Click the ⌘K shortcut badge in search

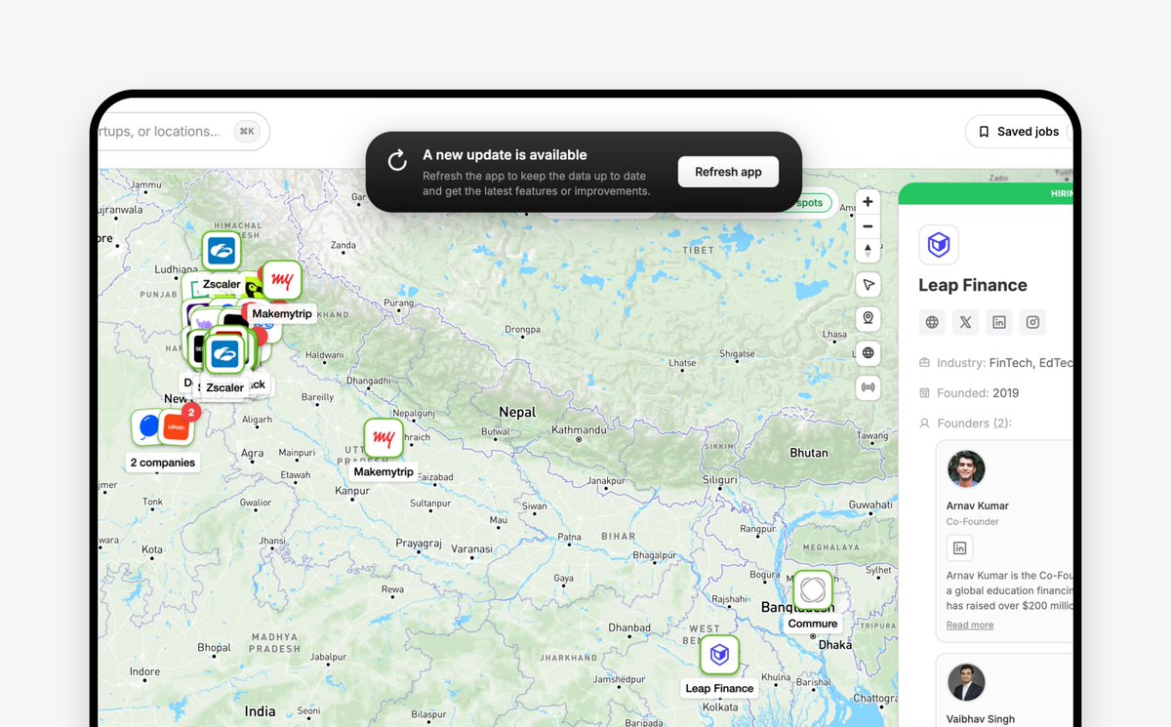(246, 132)
